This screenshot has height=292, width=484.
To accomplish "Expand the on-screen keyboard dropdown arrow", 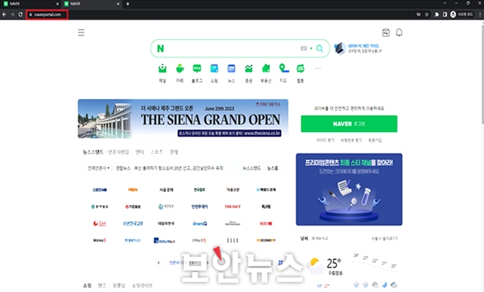I will pos(311,48).
